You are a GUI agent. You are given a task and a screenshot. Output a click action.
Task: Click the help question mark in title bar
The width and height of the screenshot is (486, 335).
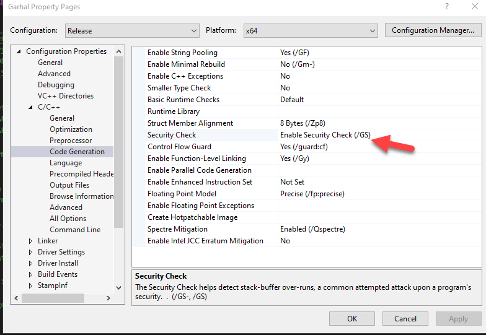[x=446, y=6]
